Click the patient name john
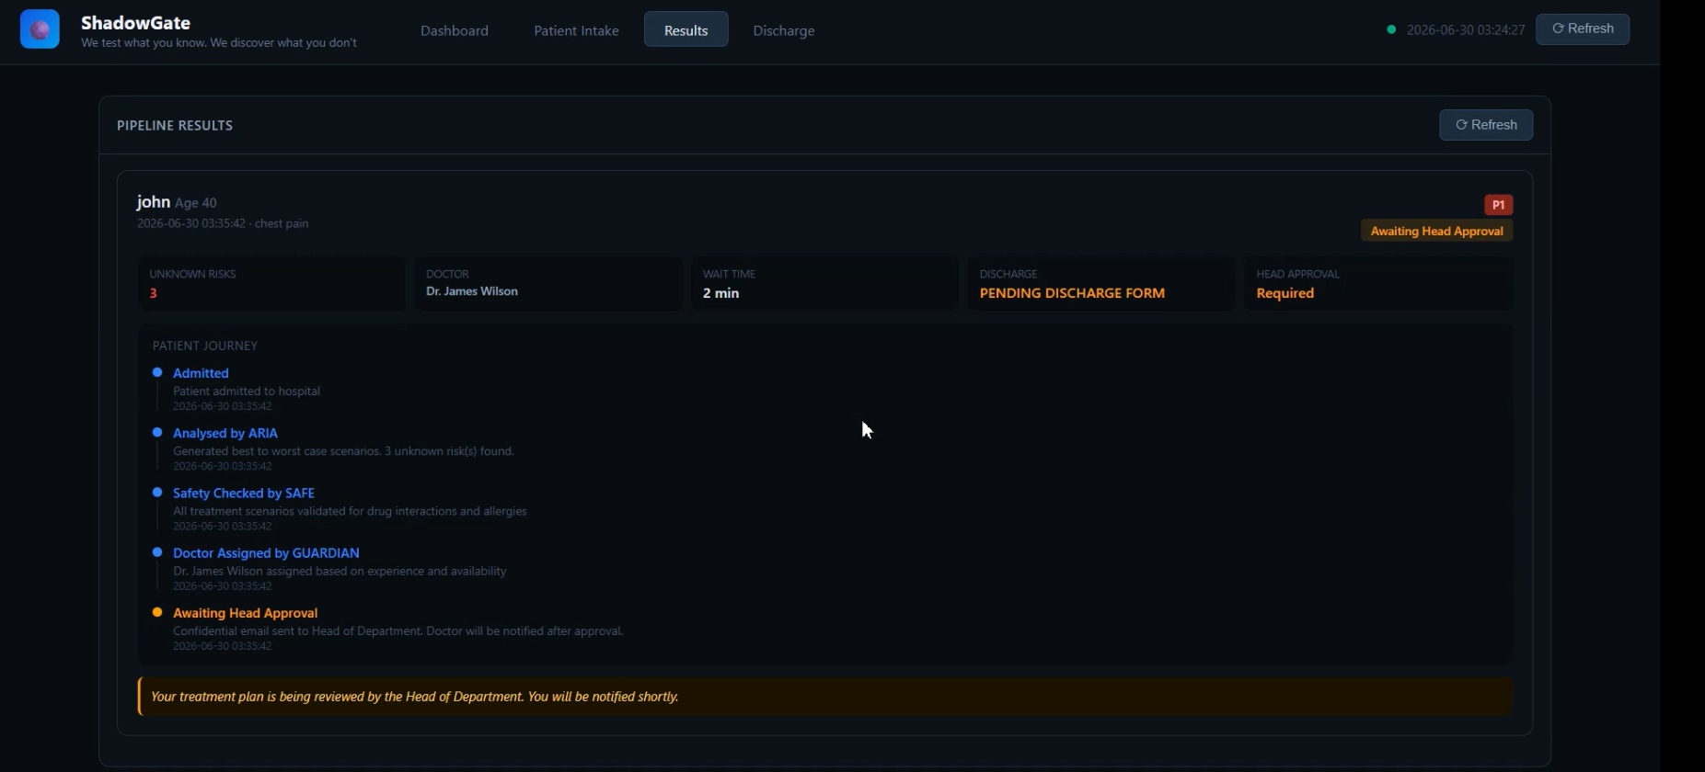 tap(153, 201)
